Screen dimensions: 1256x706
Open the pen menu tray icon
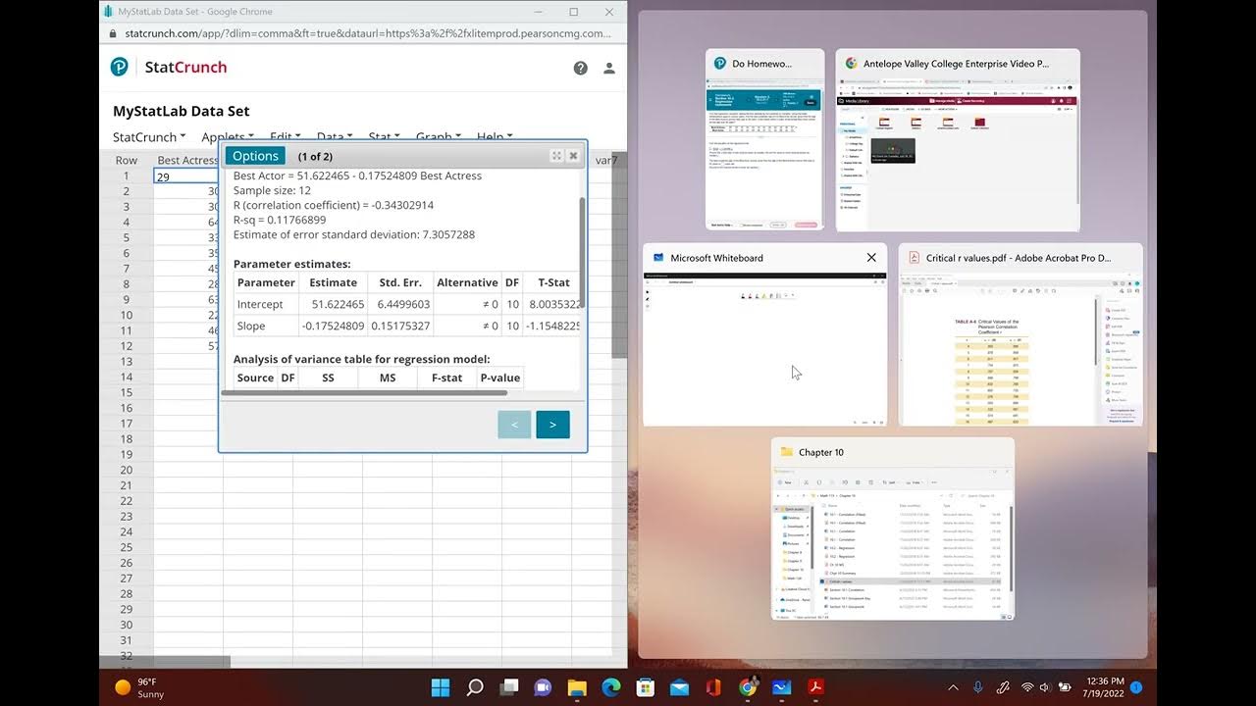click(1003, 687)
